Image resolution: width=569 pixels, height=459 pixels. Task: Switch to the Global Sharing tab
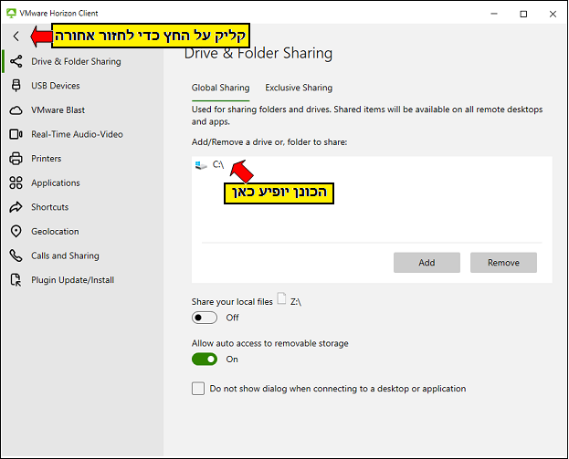[x=221, y=88]
